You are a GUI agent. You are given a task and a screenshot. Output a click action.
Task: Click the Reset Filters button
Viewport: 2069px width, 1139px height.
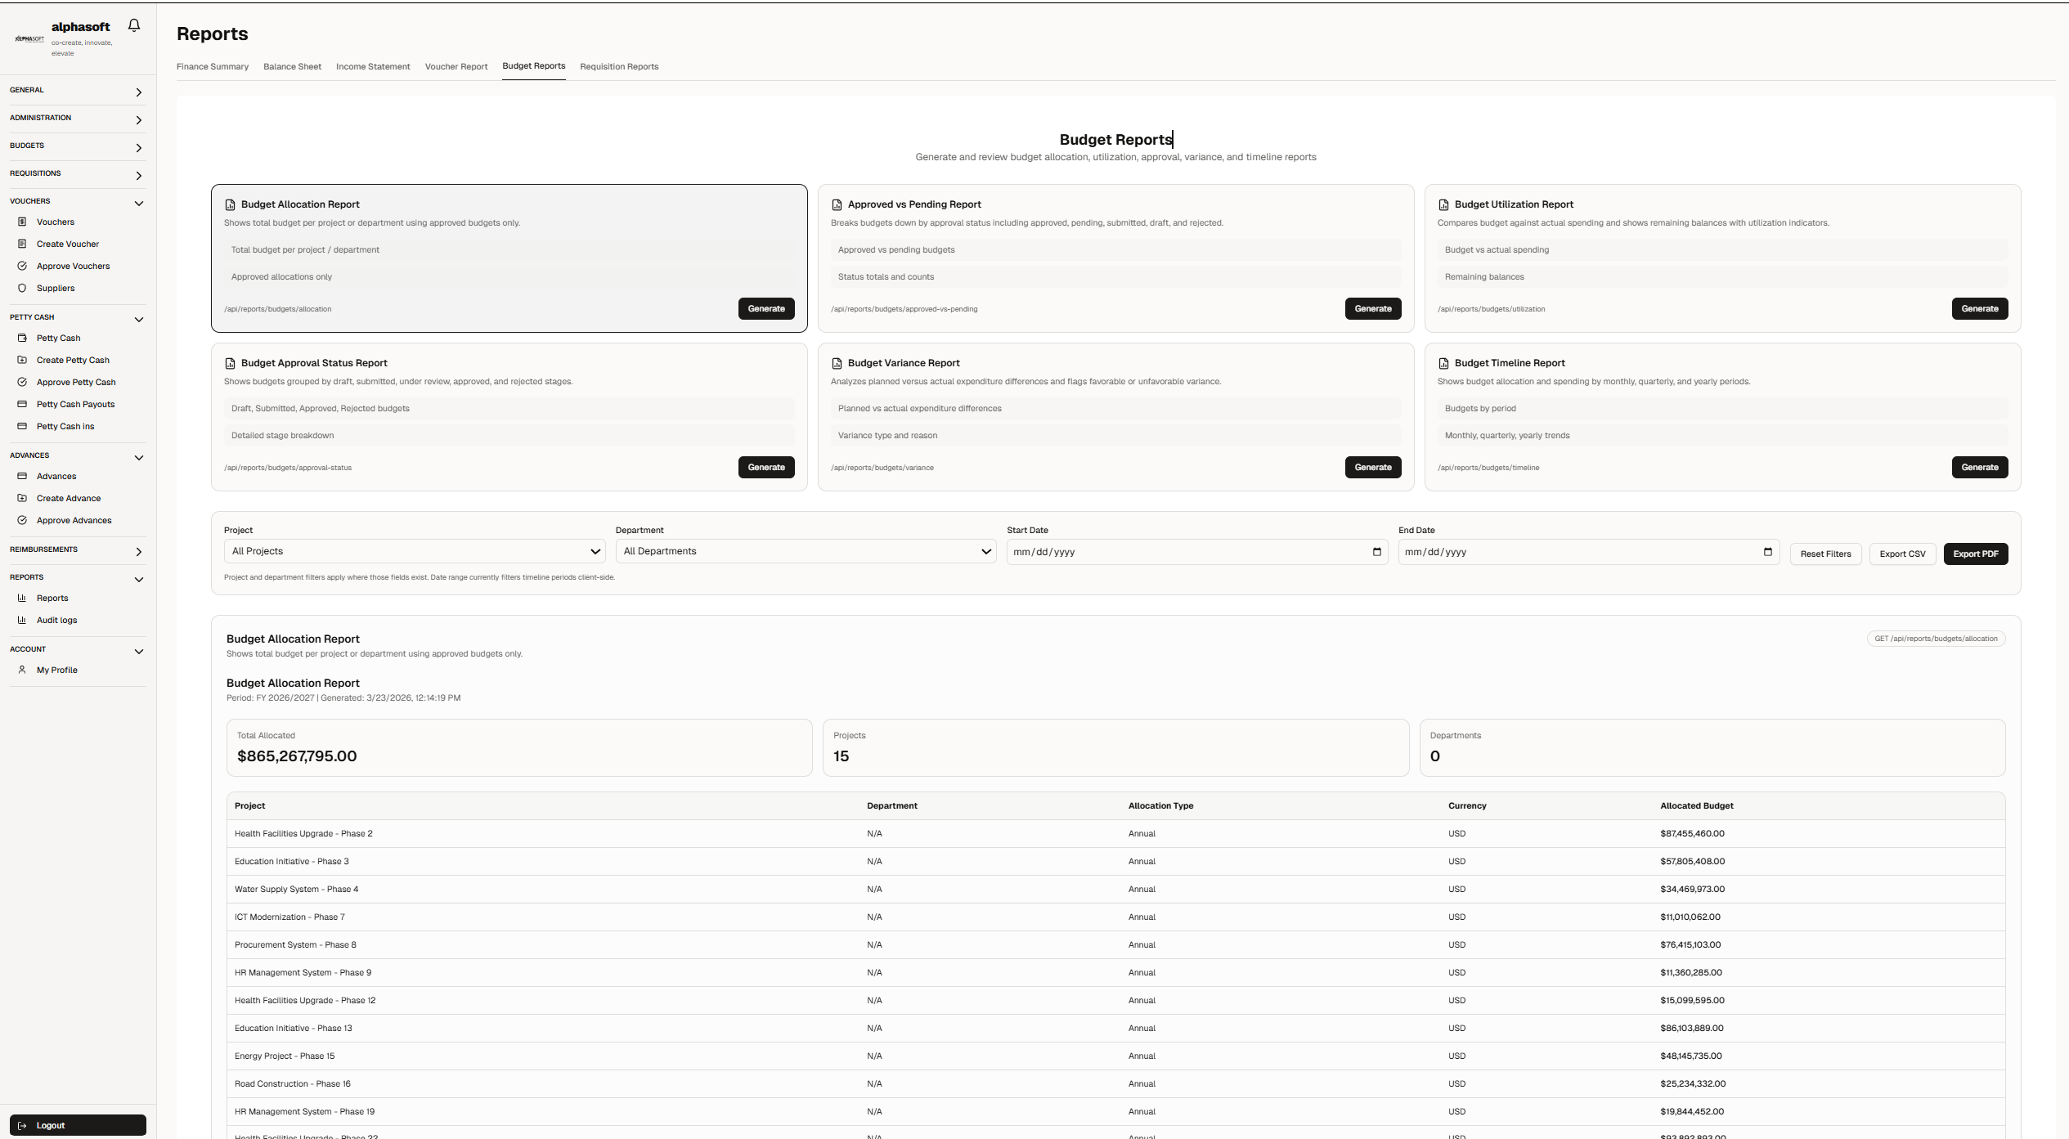(1824, 554)
